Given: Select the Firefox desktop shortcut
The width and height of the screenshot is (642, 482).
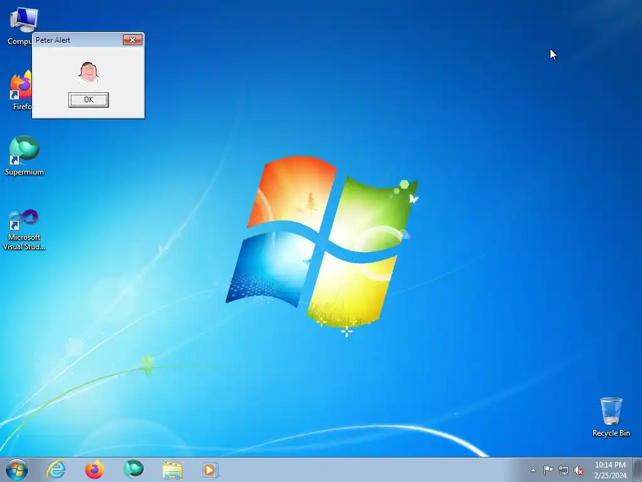Looking at the screenshot, I should coord(19,90).
